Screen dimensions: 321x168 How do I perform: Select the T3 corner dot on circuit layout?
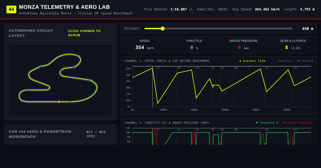pyautogui.click(x=93, y=95)
